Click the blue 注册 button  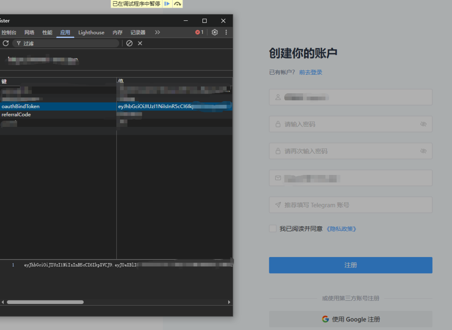click(350, 265)
